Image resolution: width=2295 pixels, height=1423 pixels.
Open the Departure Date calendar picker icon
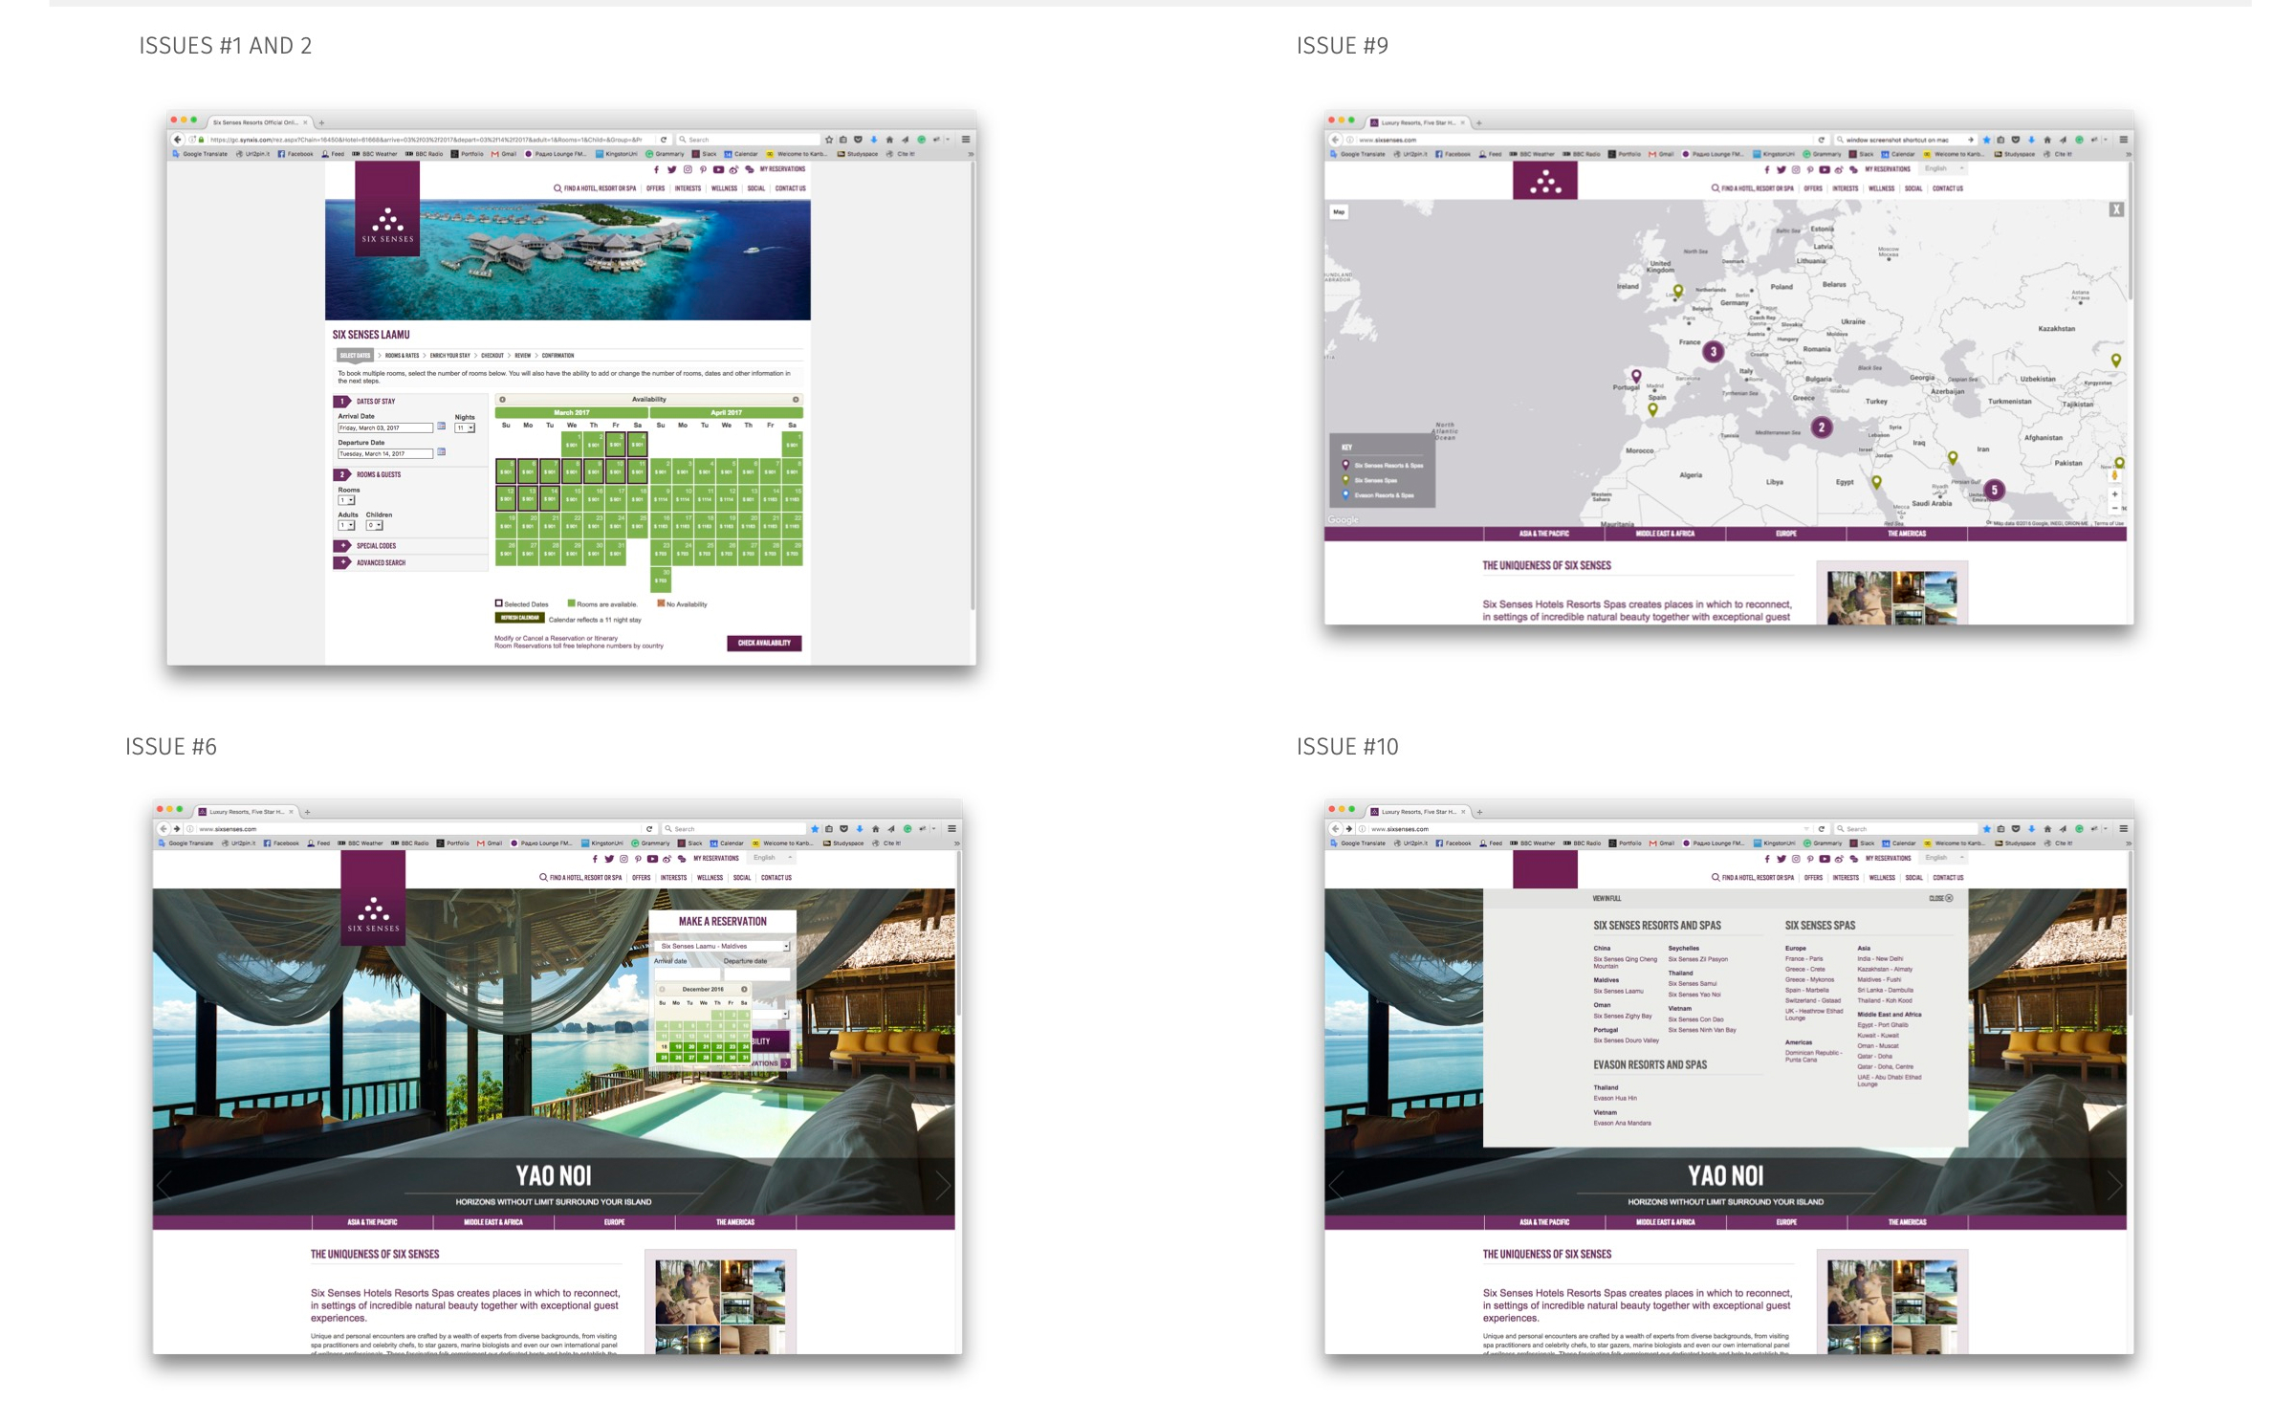pos(441,453)
